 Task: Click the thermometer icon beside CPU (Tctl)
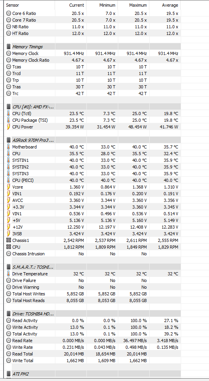[x=9, y=114]
